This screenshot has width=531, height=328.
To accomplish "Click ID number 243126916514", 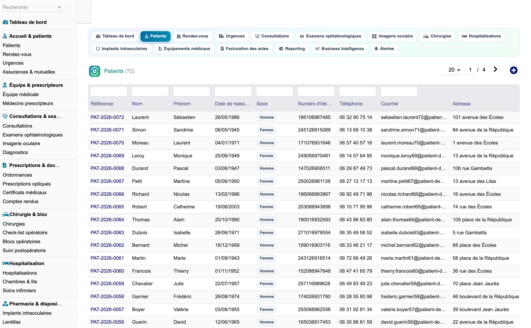I will [314, 258].
